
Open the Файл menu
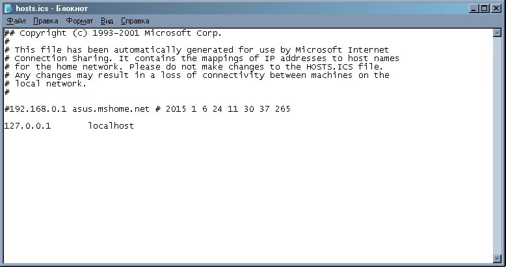(16, 21)
